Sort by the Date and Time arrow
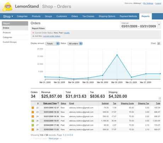163x143 pixels. point(58,103)
